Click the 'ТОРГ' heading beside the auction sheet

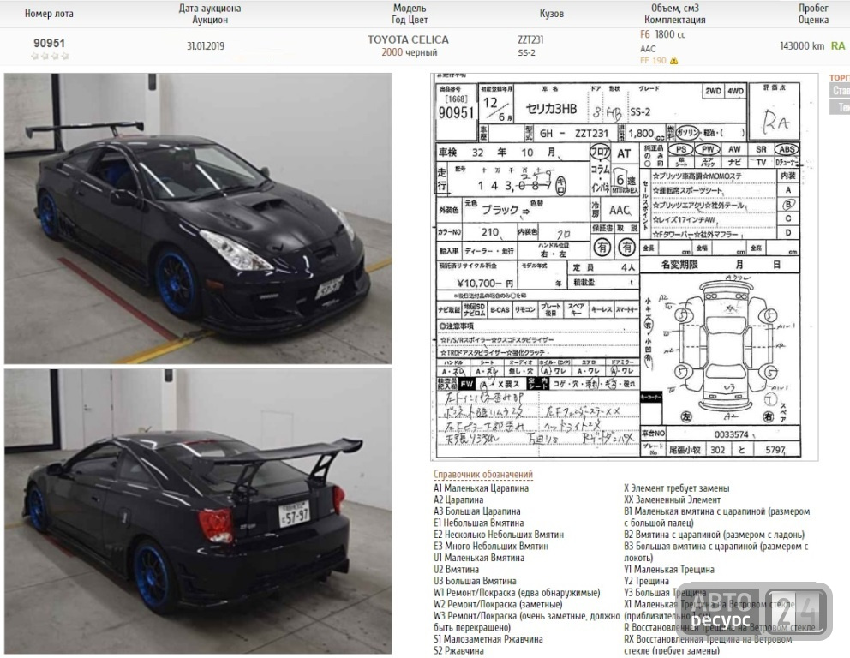[x=840, y=77]
